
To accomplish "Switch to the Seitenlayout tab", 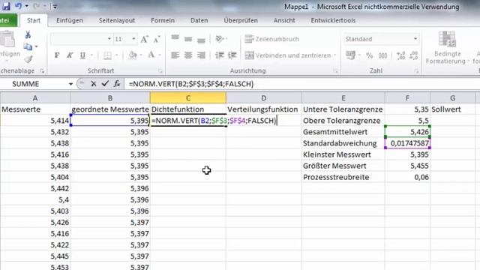I will [x=117, y=20].
